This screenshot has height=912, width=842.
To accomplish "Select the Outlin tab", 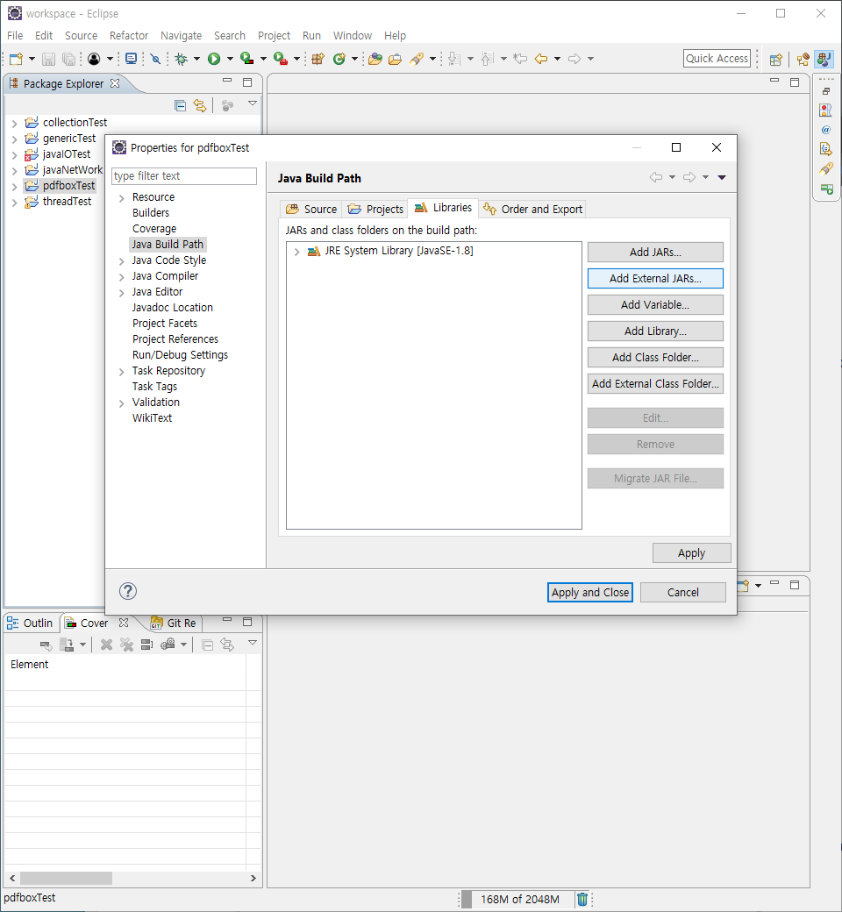I will pos(30,623).
